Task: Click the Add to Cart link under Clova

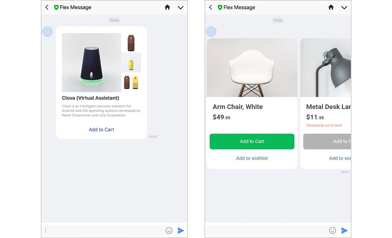Action: [101, 129]
